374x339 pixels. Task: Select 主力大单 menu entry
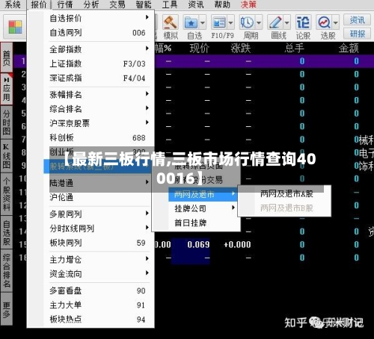pyautogui.click(x=99, y=305)
